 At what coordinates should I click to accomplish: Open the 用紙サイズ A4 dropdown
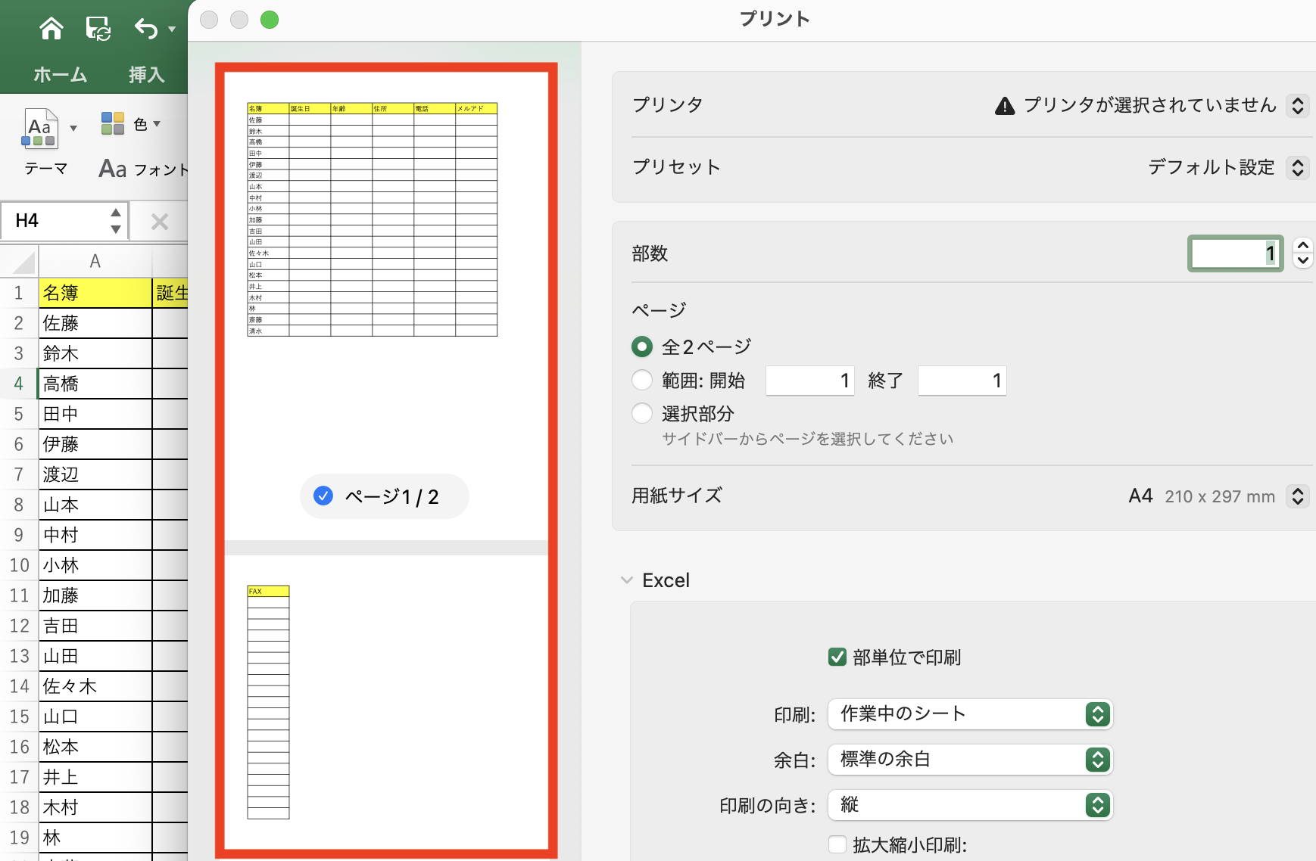[1299, 496]
